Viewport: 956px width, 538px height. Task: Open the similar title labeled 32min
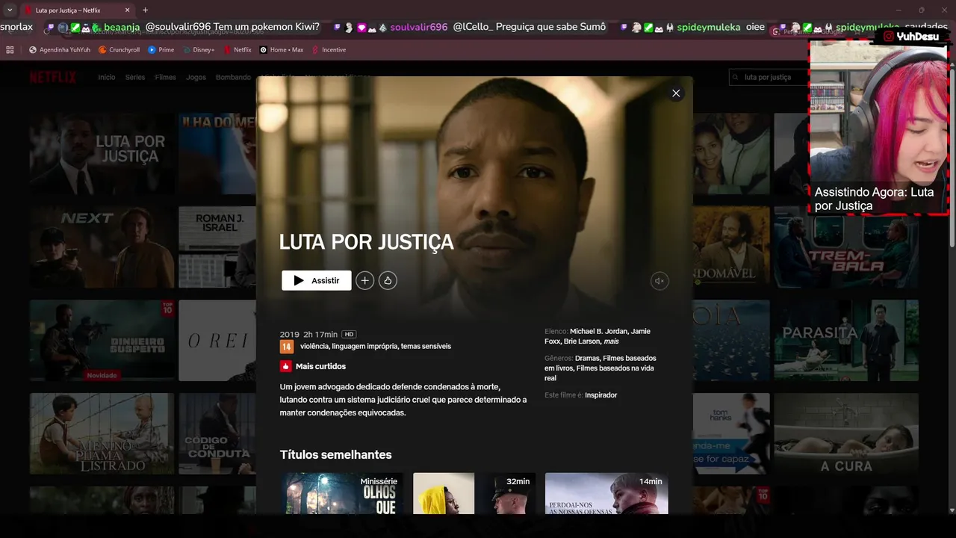tap(474, 493)
